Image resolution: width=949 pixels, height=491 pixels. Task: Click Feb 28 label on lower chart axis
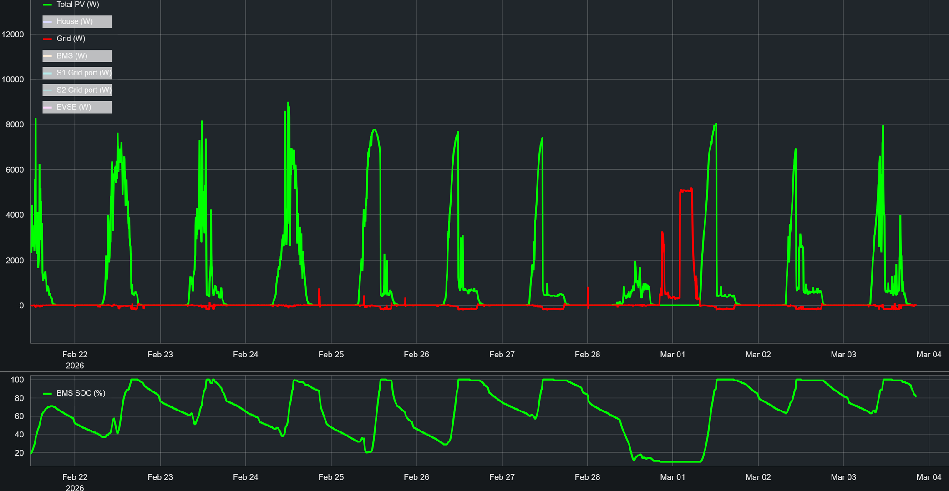click(x=587, y=477)
